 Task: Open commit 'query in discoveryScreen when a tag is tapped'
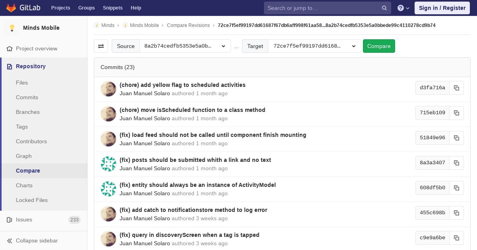pyautogui.click(x=190, y=235)
